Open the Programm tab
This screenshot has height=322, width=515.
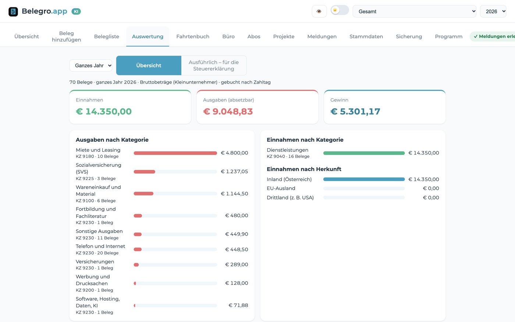pos(448,36)
